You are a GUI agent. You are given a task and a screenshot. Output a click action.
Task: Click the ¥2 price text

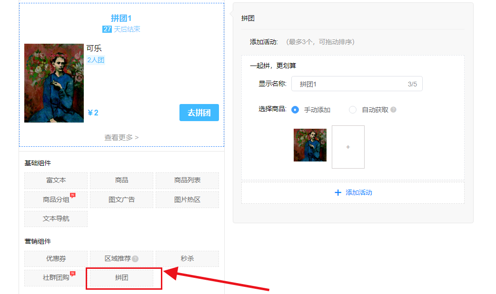click(93, 113)
